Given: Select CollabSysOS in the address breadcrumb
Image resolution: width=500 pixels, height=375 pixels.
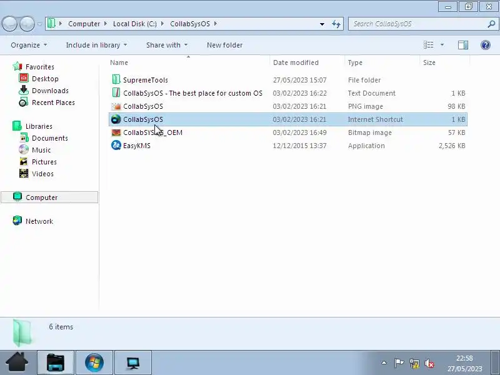Looking at the screenshot, I should (190, 24).
